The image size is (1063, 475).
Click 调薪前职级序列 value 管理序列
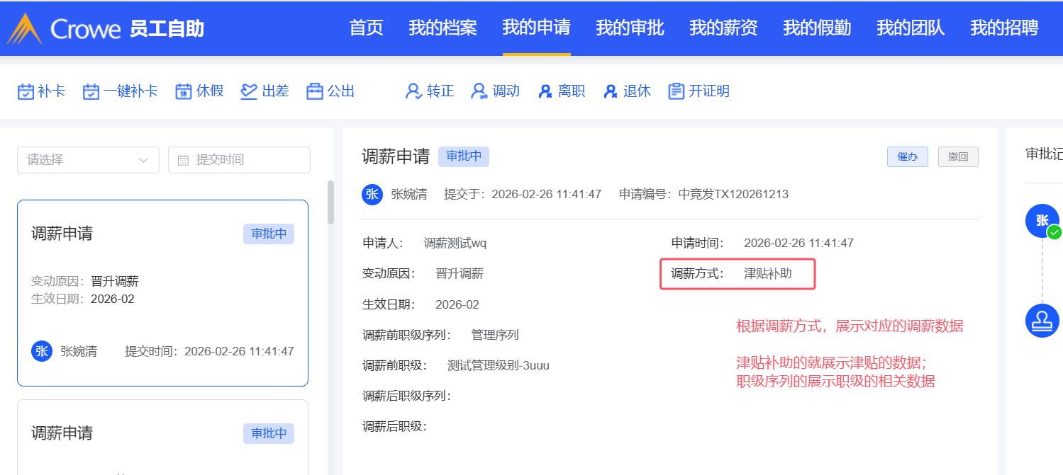(x=495, y=335)
